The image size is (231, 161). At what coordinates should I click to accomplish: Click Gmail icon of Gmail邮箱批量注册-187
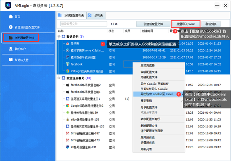(67, 133)
